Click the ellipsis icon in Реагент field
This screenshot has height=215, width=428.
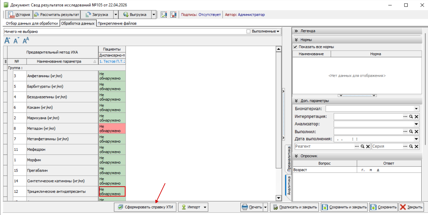[x=357, y=146]
